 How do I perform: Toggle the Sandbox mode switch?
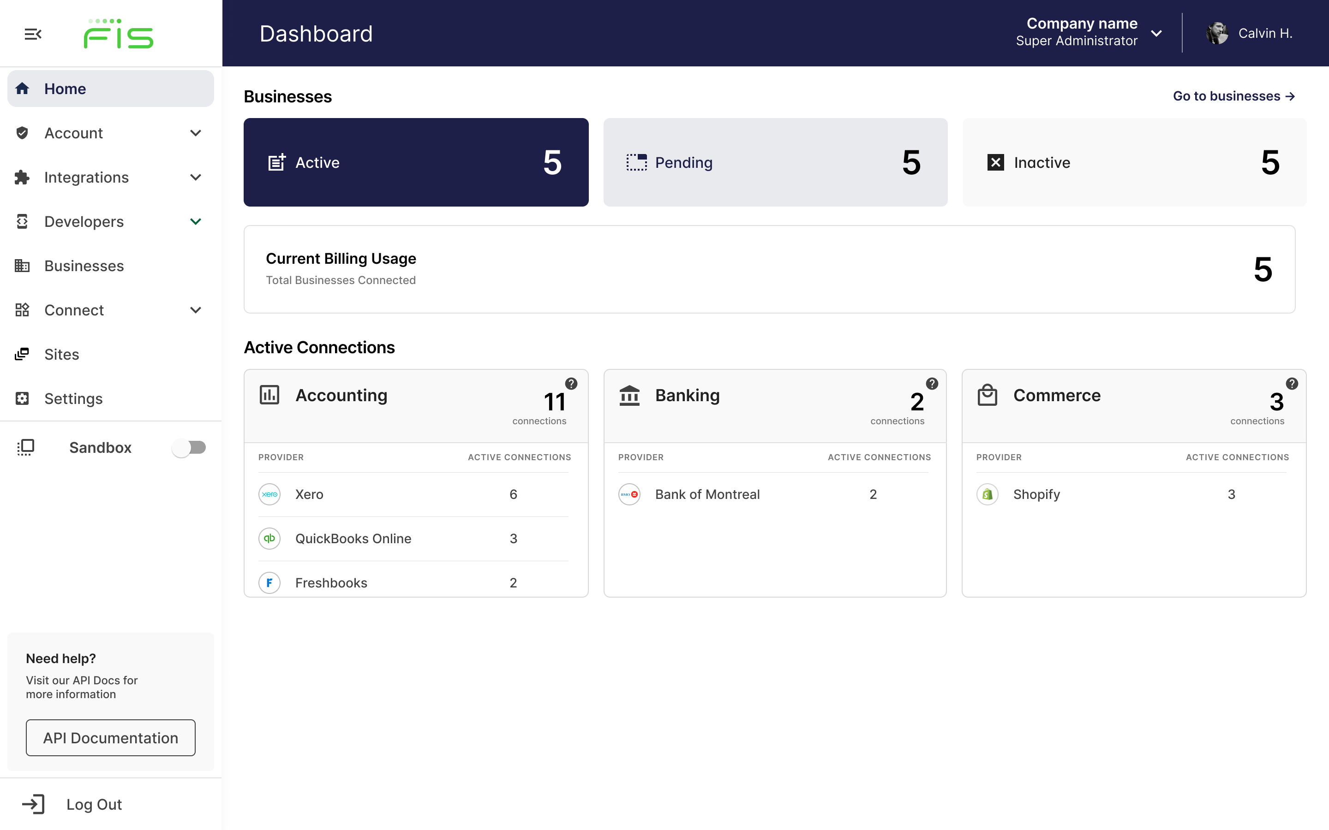[188, 447]
